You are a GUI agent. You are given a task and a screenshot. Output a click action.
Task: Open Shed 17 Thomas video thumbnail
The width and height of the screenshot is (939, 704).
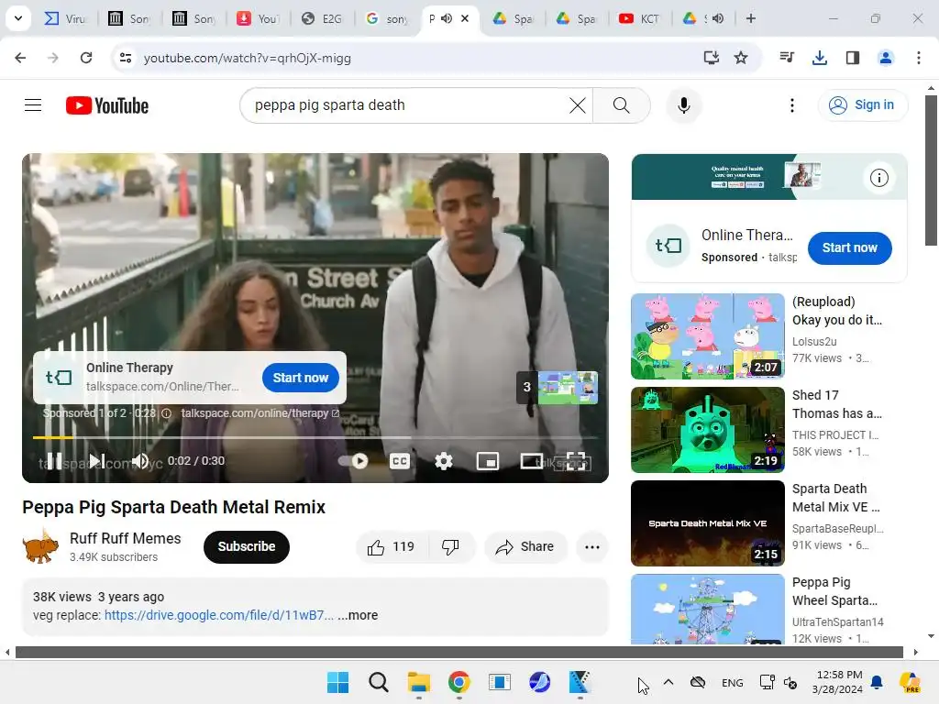(x=707, y=430)
